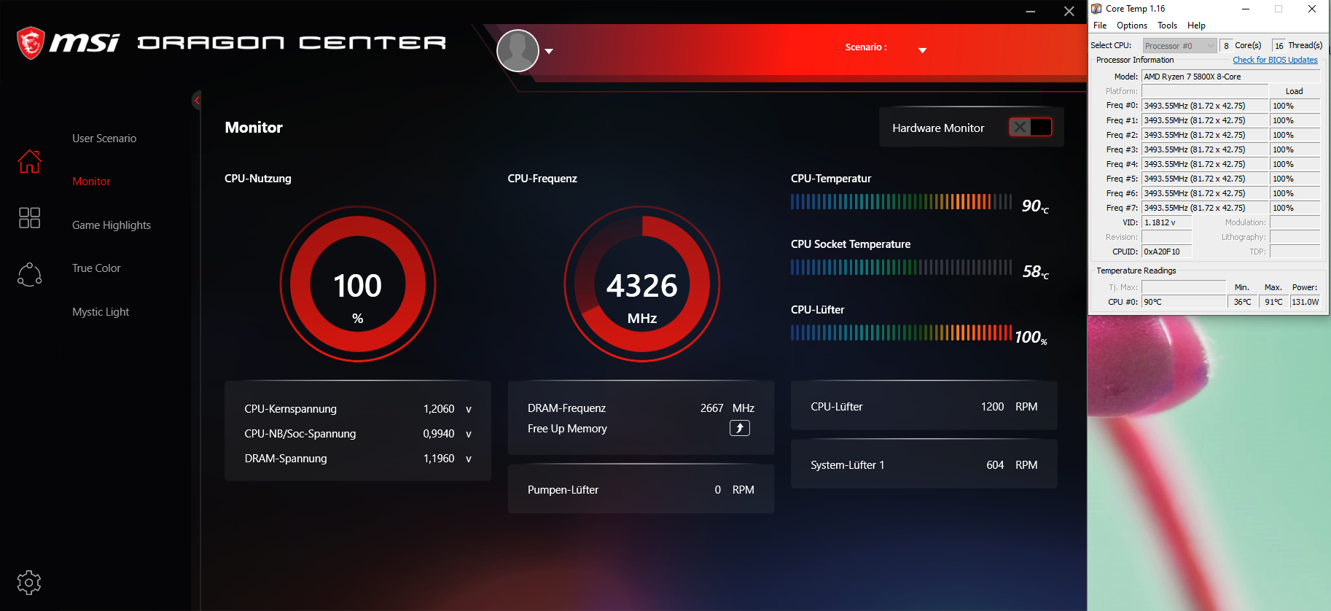
Task: Collapse the sidebar with the red arrow
Action: point(197,100)
